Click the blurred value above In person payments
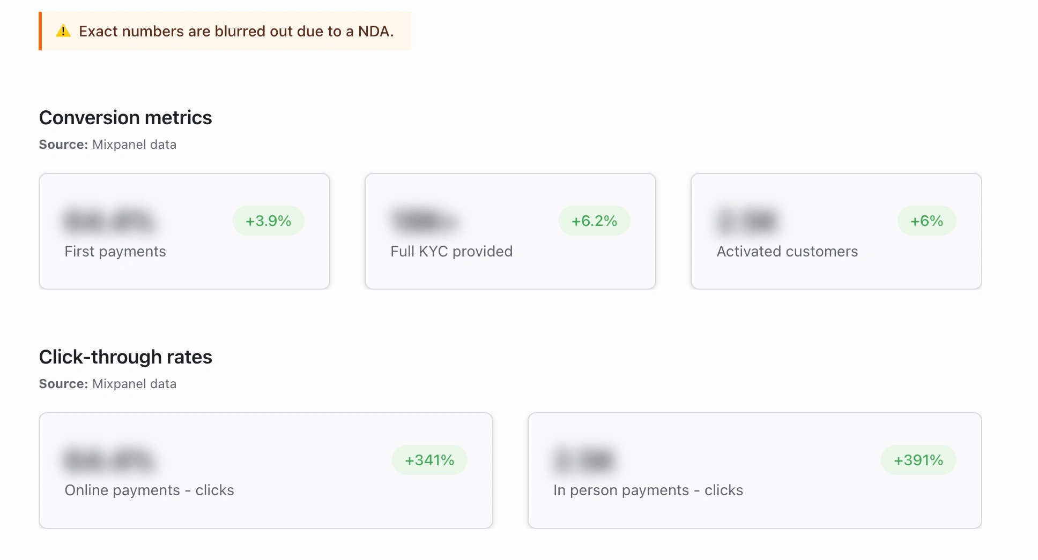Viewport: 1038px width, 560px height. [584, 460]
